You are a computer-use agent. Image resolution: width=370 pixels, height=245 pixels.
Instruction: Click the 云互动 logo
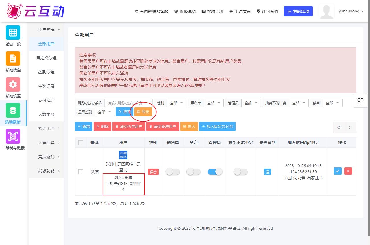(x=35, y=11)
